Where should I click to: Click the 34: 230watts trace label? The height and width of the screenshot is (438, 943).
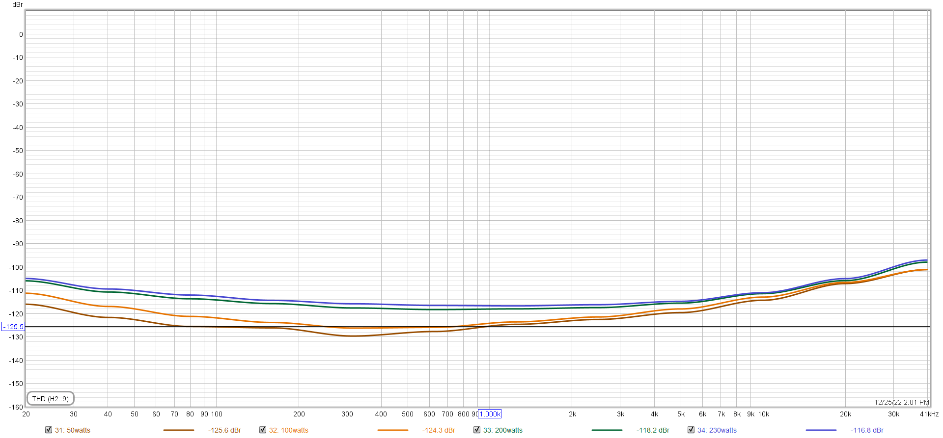pyautogui.click(x=717, y=430)
